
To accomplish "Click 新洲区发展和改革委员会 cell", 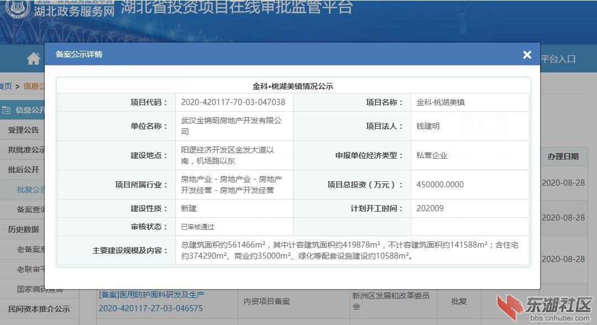I will [x=391, y=301].
